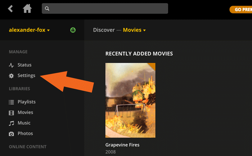This screenshot has height=156, width=252.
Task: Open the Grapevine Fires title link
Action: coord(122,145)
